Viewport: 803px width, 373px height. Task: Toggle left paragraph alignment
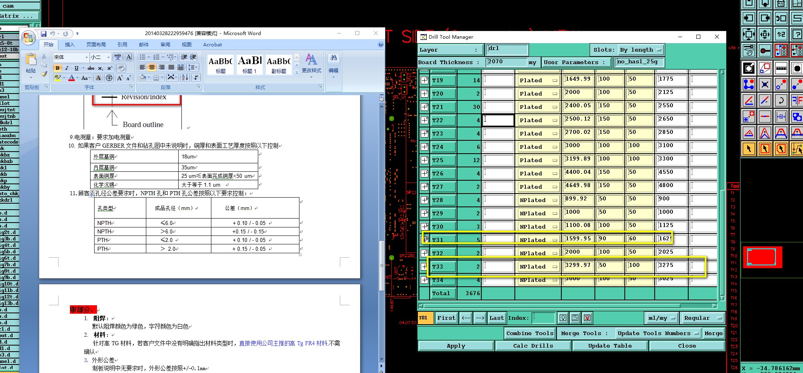[x=142, y=67]
